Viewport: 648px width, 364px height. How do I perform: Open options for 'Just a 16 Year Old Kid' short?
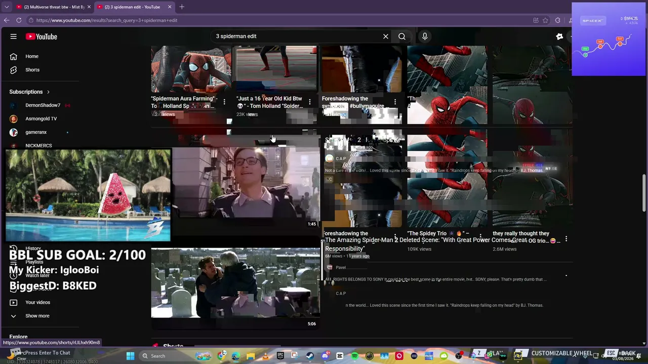click(x=310, y=102)
